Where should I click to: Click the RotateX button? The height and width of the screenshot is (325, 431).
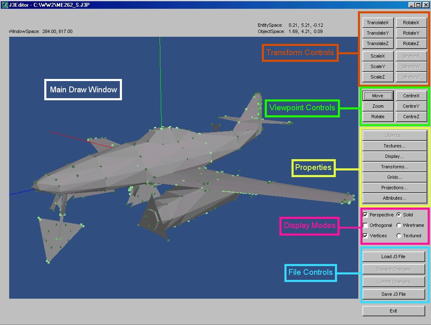tap(411, 23)
